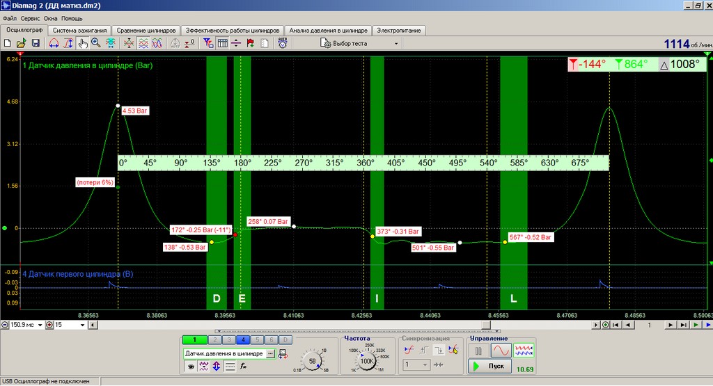Adjust the 5B voltage range knob
The image size is (713, 386).
(313, 361)
